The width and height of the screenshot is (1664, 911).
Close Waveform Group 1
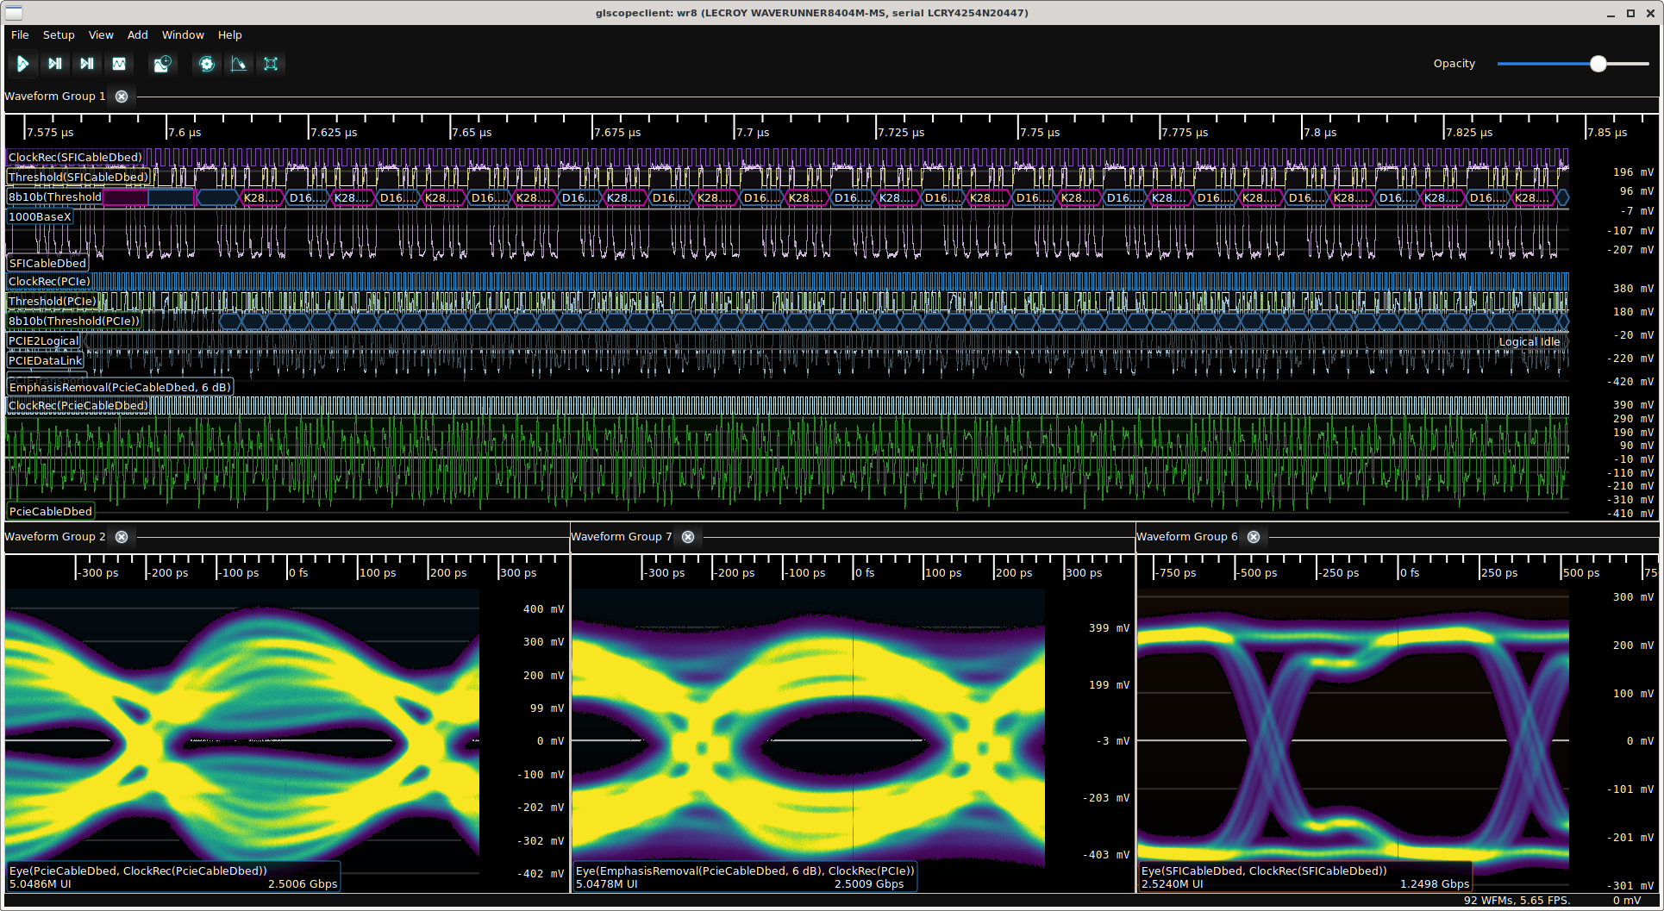[x=122, y=97]
